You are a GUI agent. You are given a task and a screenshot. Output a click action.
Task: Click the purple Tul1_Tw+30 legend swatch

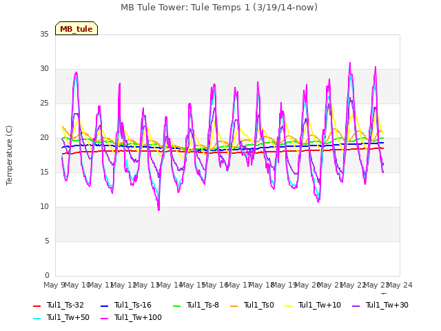tap(356, 305)
